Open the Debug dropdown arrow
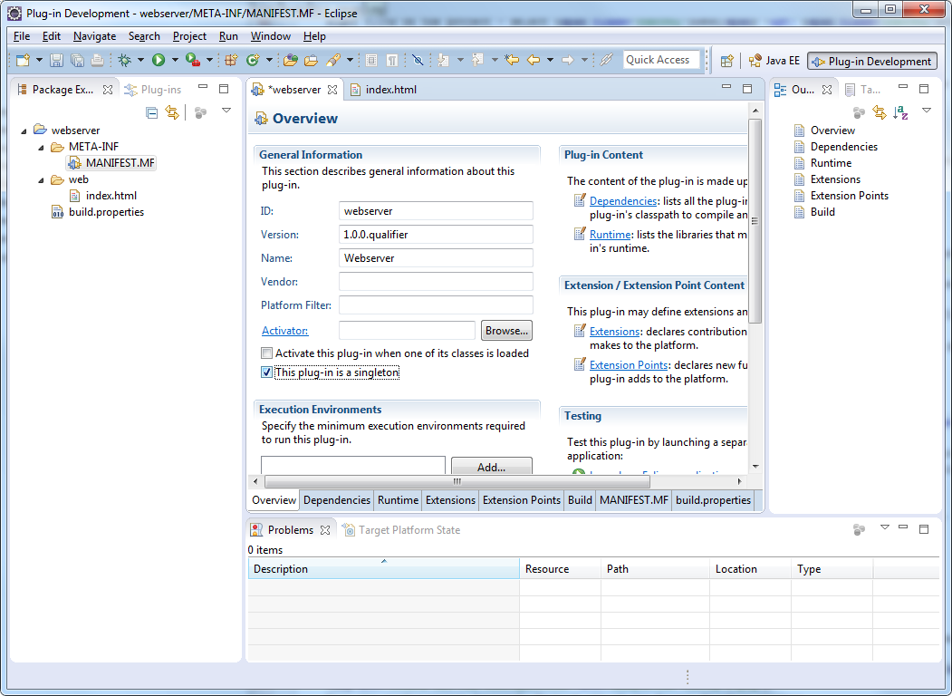The height and width of the screenshot is (696, 952). tap(140, 60)
